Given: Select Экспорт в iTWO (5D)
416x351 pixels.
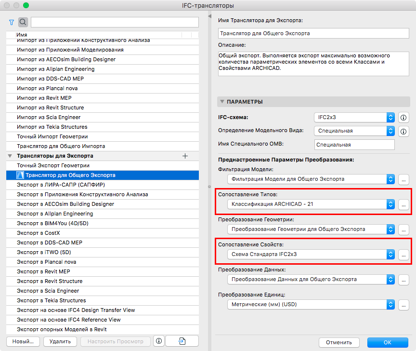Looking at the screenshot, I should [x=103, y=252].
